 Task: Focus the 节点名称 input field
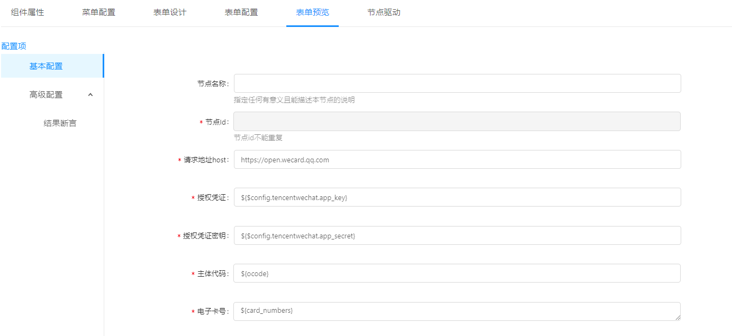click(x=456, y=84)
